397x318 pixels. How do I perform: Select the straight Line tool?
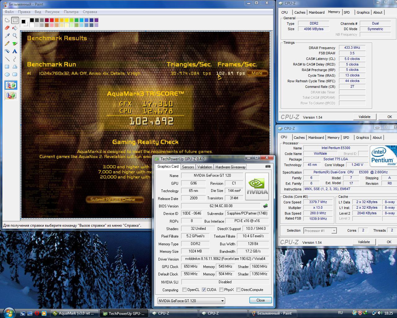[7, 59]
